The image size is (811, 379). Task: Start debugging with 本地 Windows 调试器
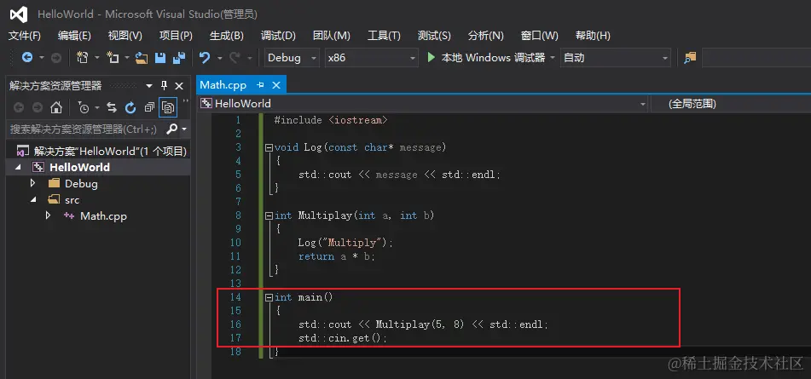point(486,58)
